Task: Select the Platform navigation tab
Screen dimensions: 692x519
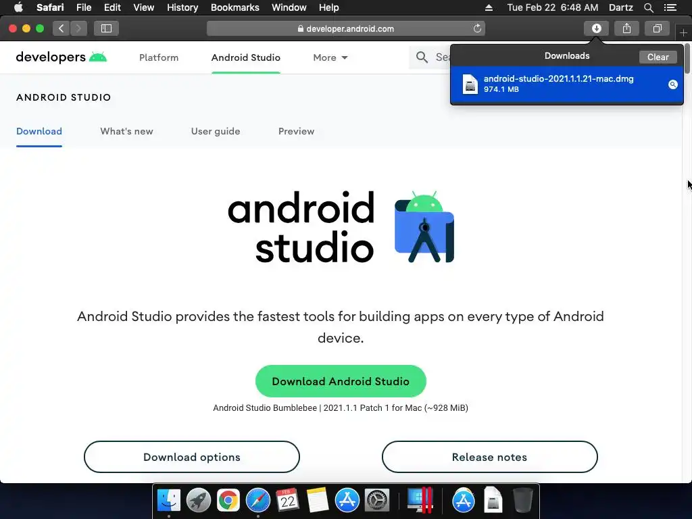Action: (159, 57)
